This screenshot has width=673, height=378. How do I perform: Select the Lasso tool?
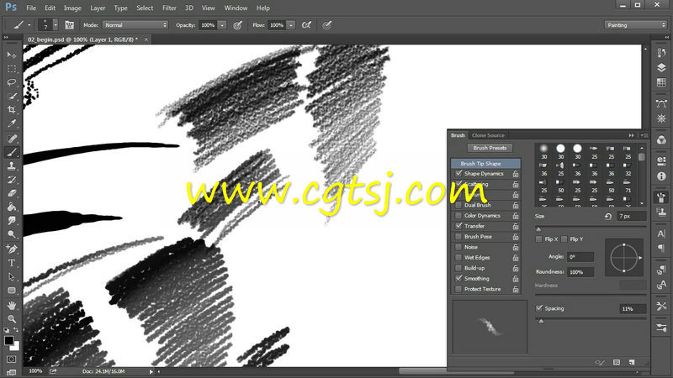tap(12, 82)
